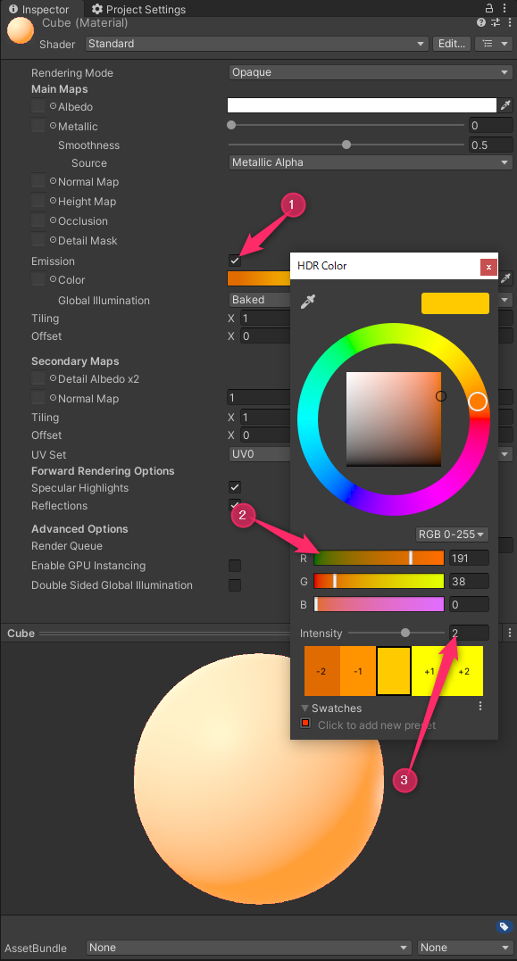
Task: Open the RGB 0-255 mode dropdown
Action: point(451,534)
